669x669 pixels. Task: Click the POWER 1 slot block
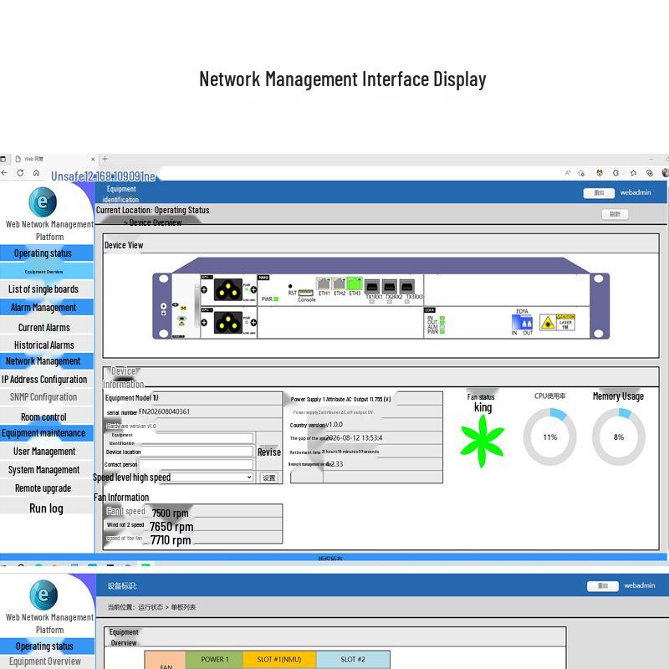click(x=215, y=660)
